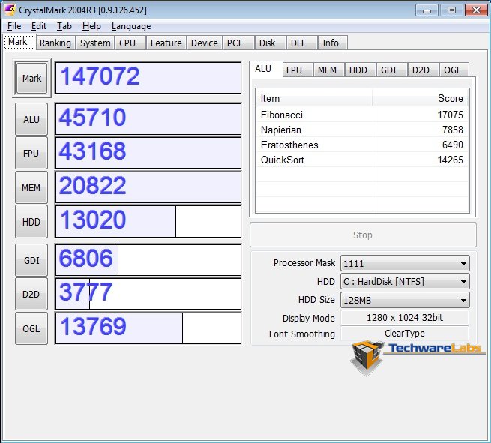491x443 pixels.
Task: Switch to the PCI tab
Action: point(238,43)
